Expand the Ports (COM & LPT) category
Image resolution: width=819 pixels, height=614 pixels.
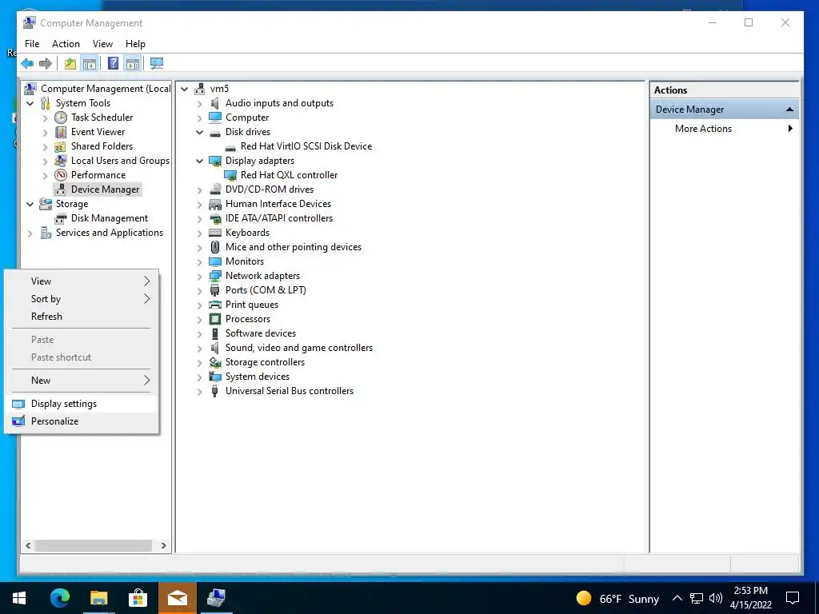[199, 290]
